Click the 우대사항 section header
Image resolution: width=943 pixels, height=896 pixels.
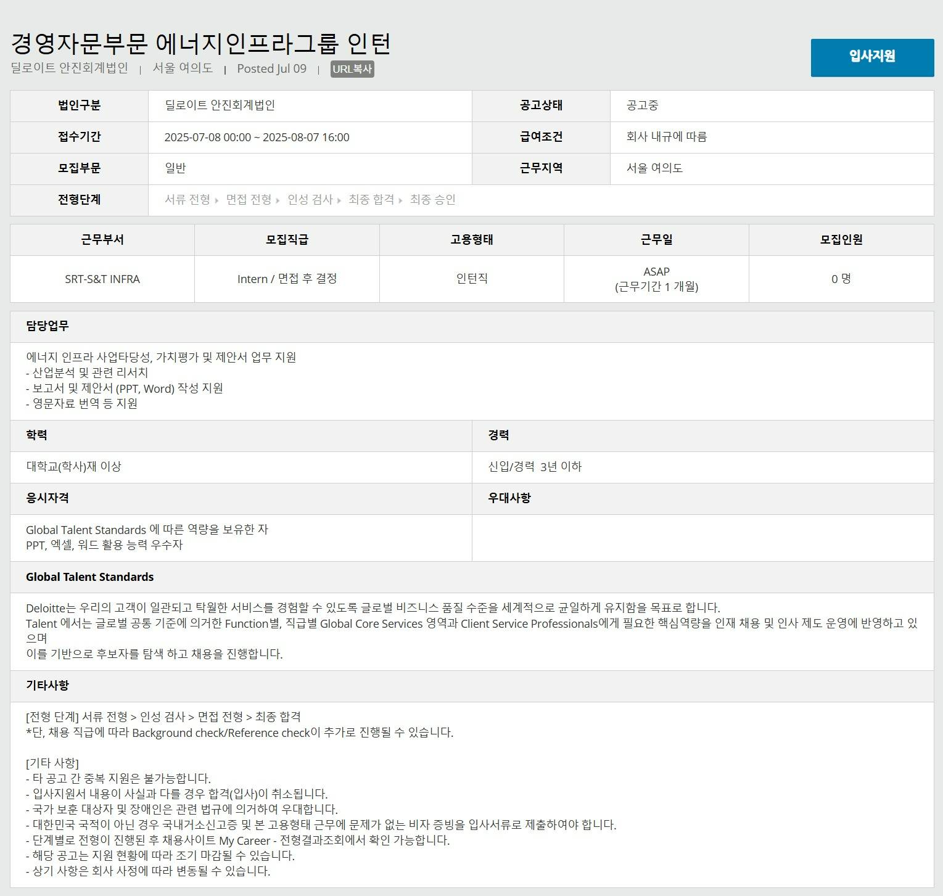pyautogui.click(x=703, y=499)
